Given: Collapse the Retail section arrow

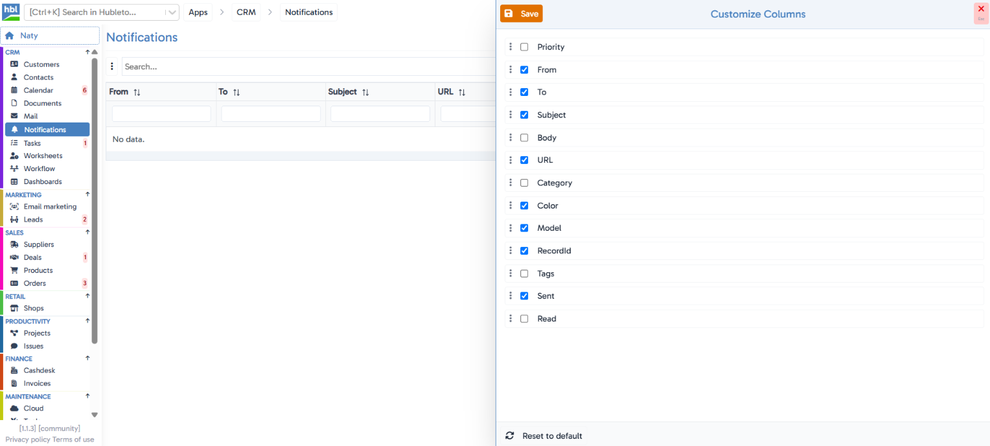Looking at the screenshot, I should point(87,296).
